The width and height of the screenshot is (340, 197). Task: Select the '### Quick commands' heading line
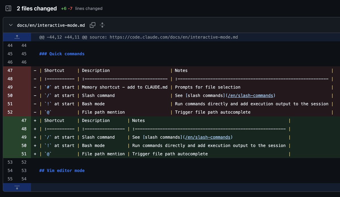pos(62,54)
